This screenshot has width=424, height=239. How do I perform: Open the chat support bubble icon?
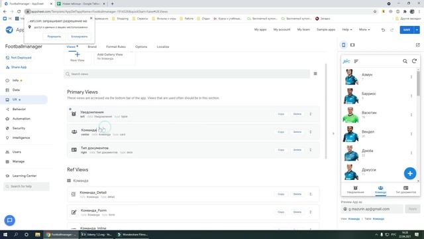9,220
